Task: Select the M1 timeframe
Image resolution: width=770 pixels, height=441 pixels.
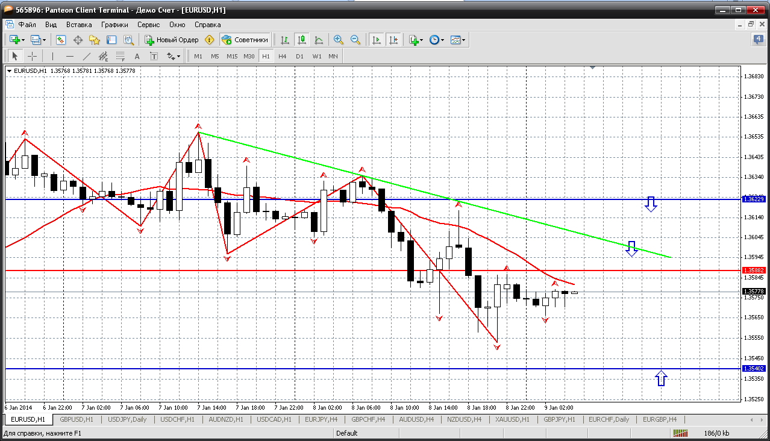Action: click(x=198, y=56)
